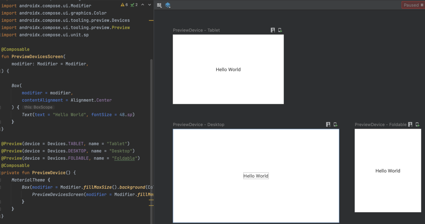The image size is (425, 224).
Task: Click Hello World text in Desktop preview
Action: (256, 175)
